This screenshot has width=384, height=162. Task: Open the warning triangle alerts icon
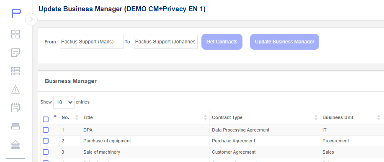[15, 89]
